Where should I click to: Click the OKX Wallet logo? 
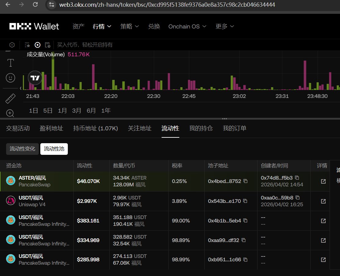34,26
